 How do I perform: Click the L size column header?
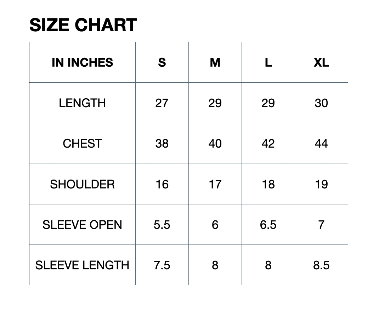coord(268,62)
